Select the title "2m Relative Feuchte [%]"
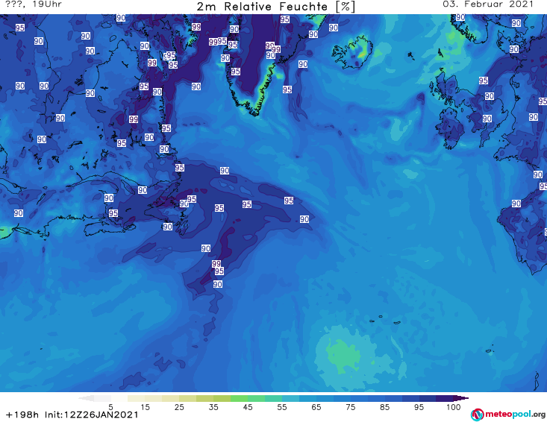The image size is (547, 422). 275,7
